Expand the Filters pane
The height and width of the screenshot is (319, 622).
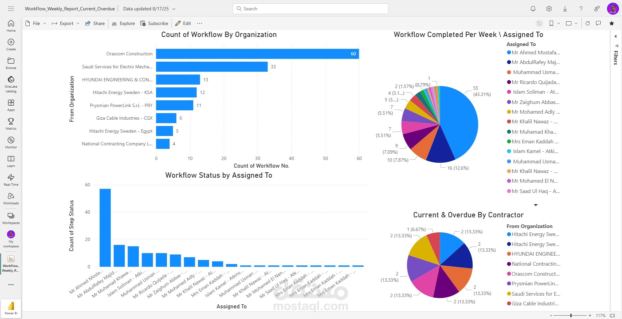(616, 36)
